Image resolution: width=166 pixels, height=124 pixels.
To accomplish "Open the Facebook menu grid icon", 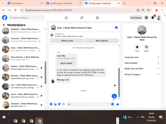I will (146, 18).
